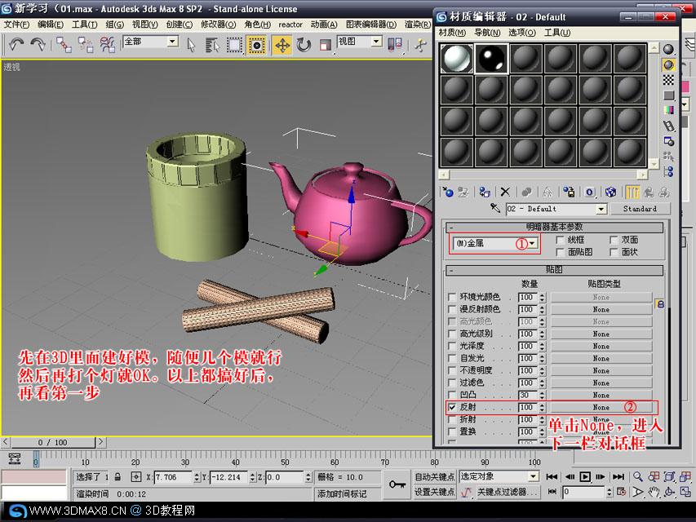Screen dimensions: 696x522
Task: Click Pick Material from Object eyedropper
Action: [495, 208]
